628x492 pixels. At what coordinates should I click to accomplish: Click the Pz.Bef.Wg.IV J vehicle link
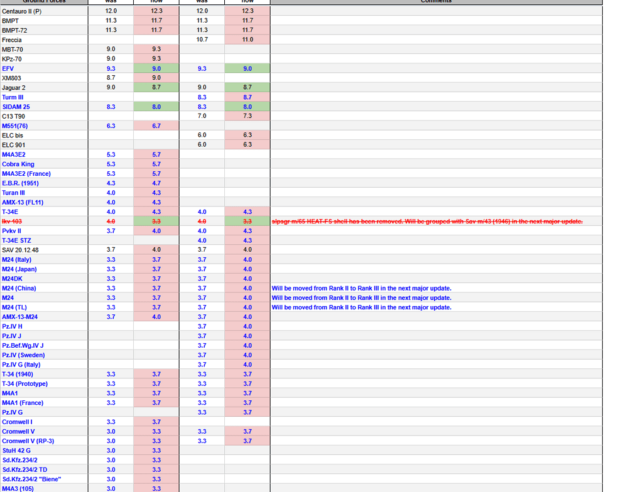pos(23,346)
